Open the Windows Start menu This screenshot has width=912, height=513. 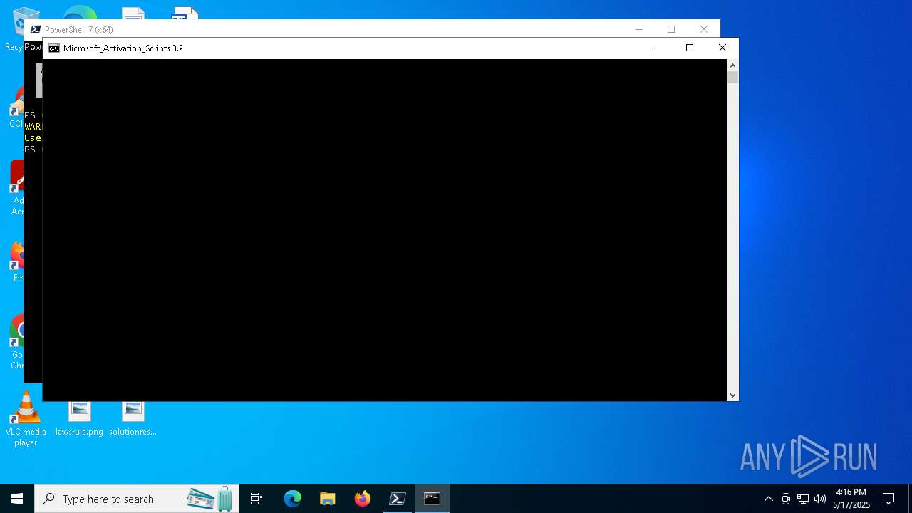click(17, 499)
